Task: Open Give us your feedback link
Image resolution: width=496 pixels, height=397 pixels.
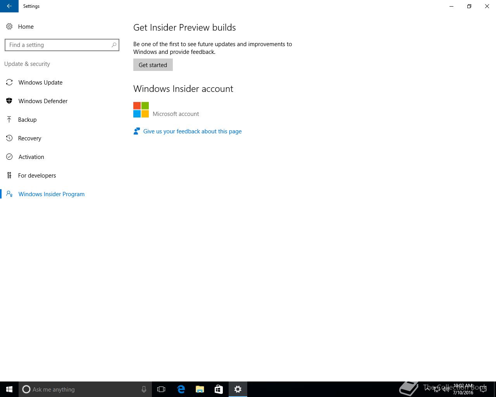Action: coord(193,131)
